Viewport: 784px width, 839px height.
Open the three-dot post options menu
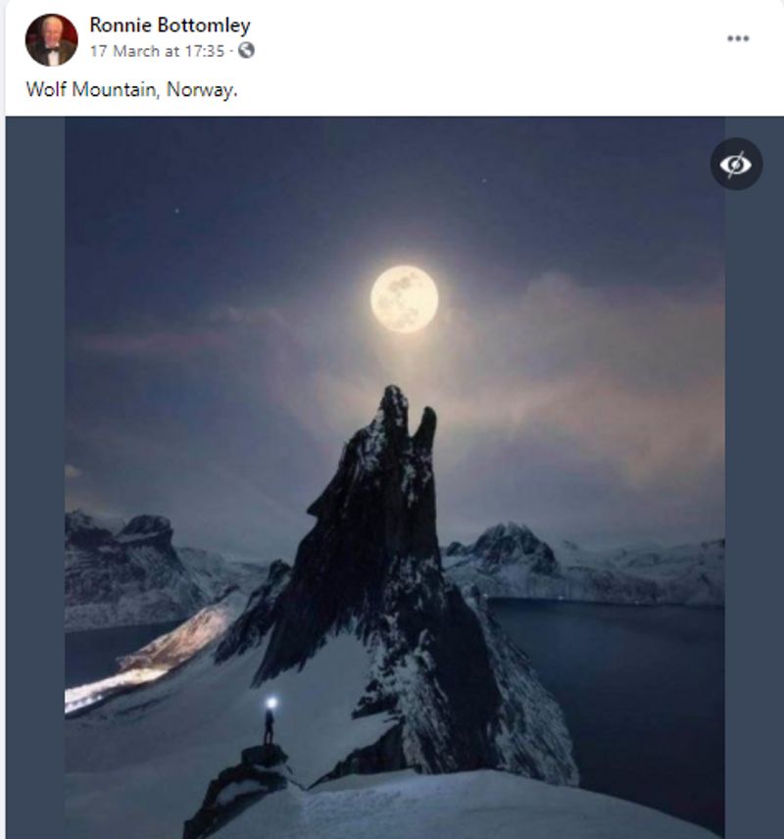738,38
